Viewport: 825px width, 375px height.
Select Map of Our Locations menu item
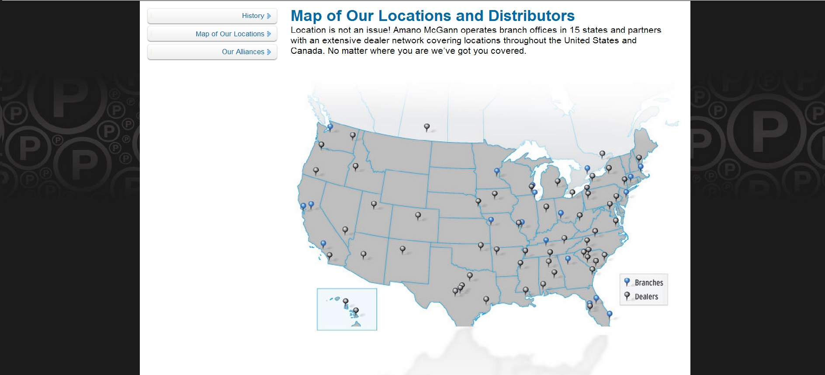coord(230,34)
